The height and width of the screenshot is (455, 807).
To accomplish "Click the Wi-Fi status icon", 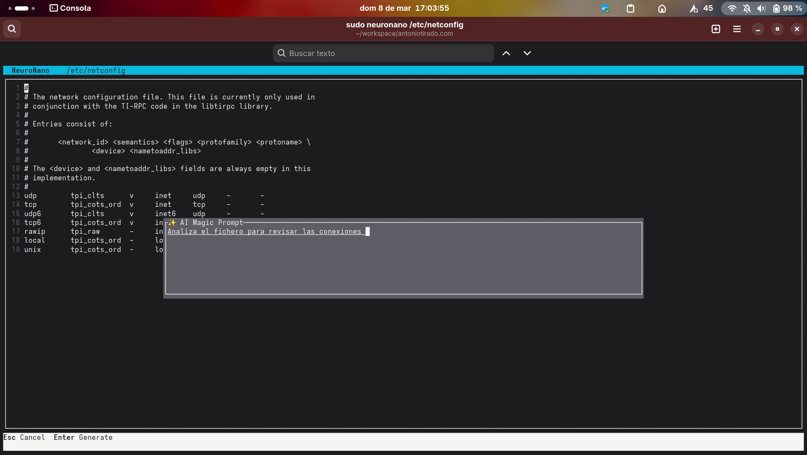I will click(732, 8).
